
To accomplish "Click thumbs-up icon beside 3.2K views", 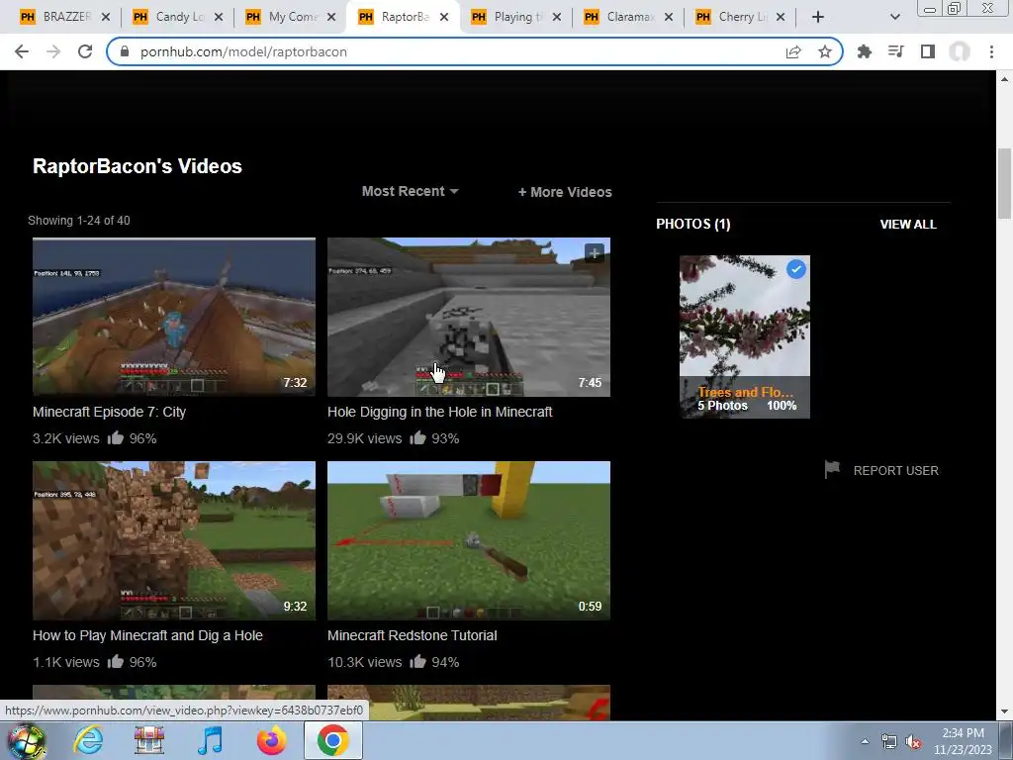I will pos(116,437).
